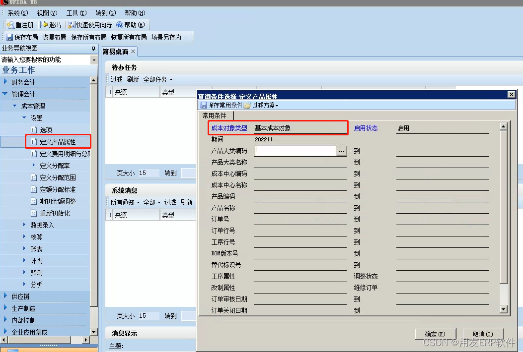
Task: Click the 启用状态 value field
Action: coord(443,128)
